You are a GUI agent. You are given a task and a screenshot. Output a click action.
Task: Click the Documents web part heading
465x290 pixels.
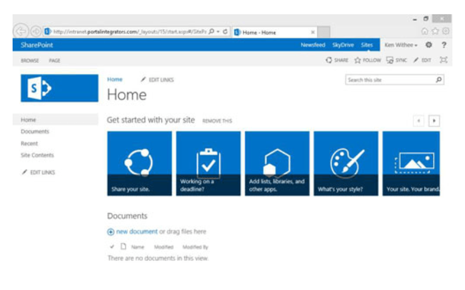[x=127, y=216]
